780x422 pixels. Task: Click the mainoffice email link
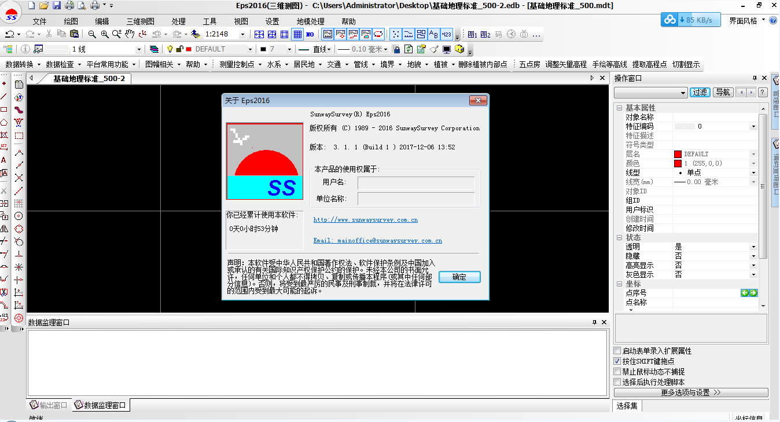point(378,240)
